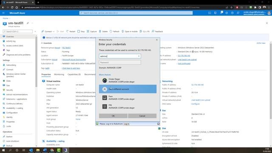Screen dimensions: 272x153
Task: Click RoboForm Log In button
Action: 127,124
